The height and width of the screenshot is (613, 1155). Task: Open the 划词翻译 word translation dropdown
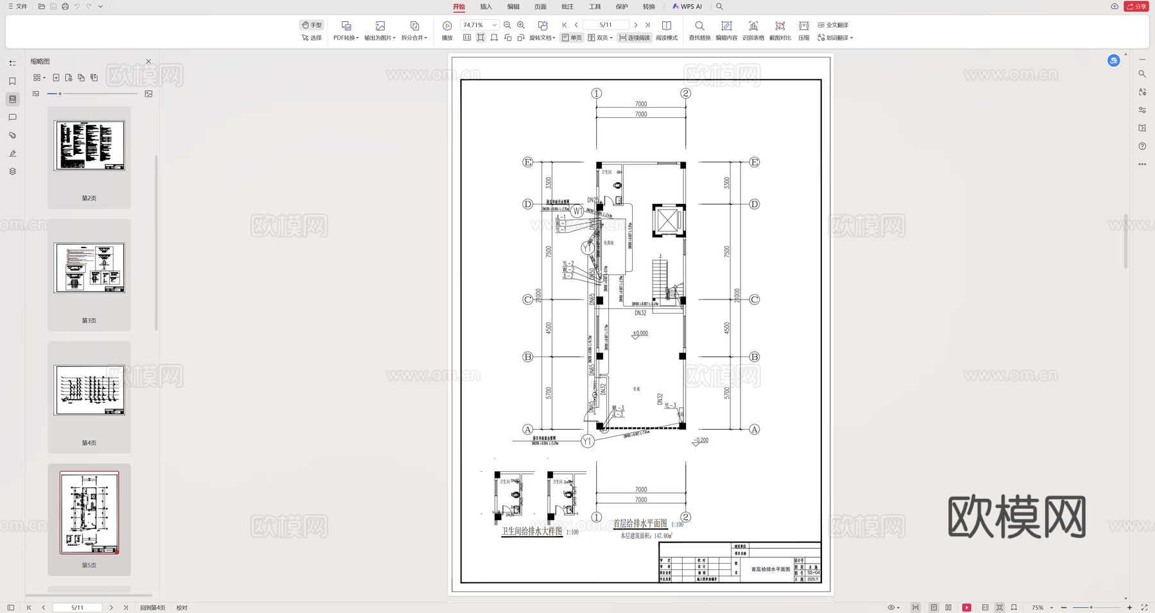(835, 38)
